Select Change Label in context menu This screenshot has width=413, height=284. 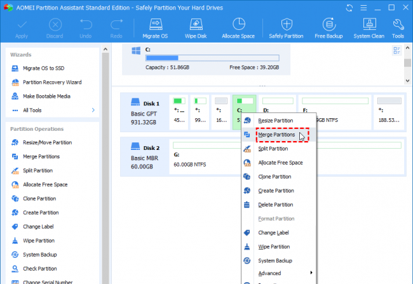pos(279,233)
